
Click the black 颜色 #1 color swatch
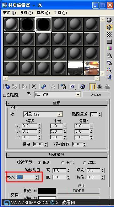click(47, 191)
